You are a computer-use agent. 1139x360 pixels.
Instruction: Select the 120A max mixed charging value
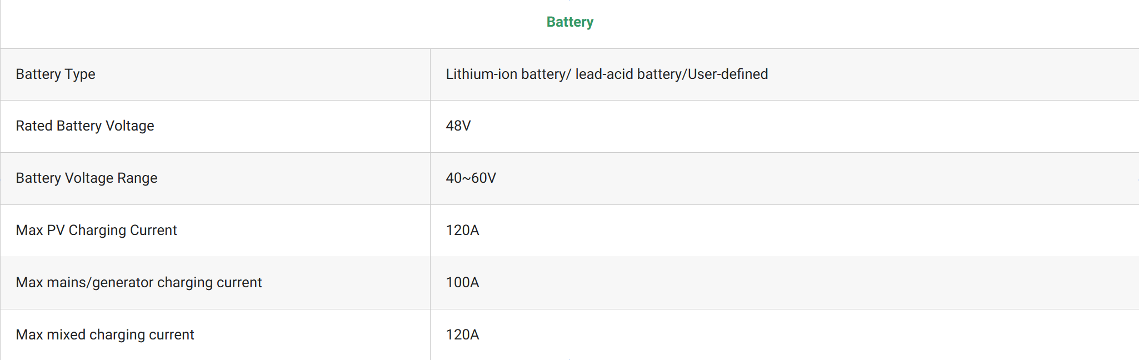click(x=462, y=335)
